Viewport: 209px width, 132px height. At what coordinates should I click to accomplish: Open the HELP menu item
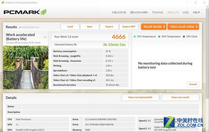(196, 12)
